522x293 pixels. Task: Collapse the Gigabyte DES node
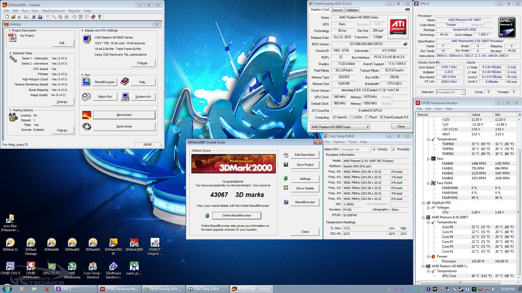click(423, 203)
